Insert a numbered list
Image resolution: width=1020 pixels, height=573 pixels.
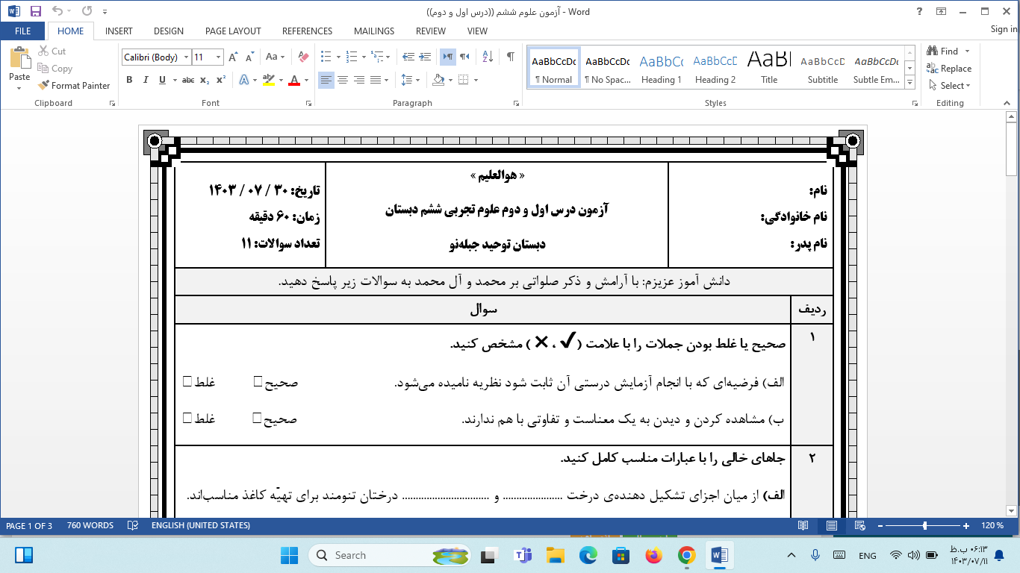(352, 57)
